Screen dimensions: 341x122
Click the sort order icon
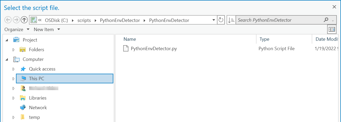tap(231, 20)
